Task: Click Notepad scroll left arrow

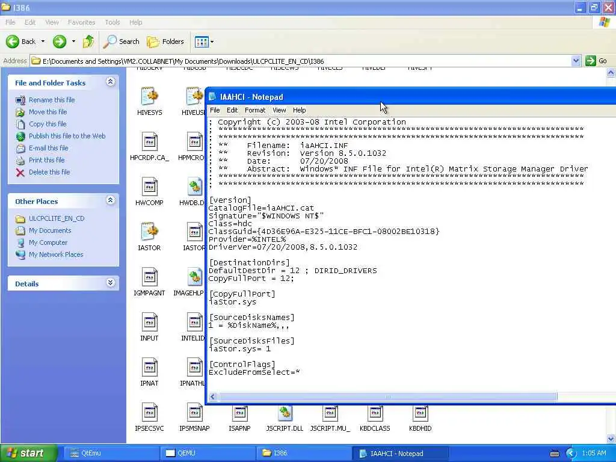Action: click(213, 397)
